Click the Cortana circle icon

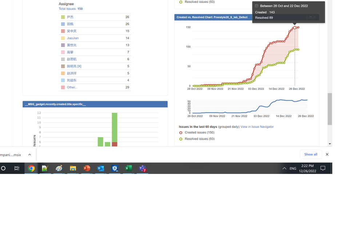click(3, 168)
